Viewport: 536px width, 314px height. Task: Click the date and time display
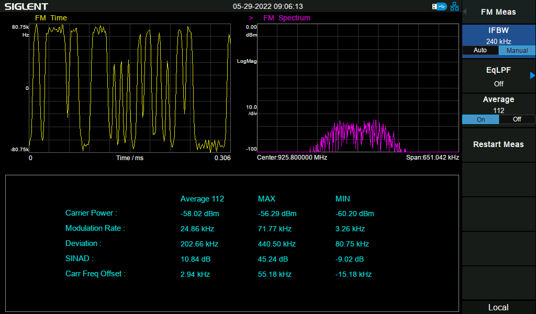pyautogui.click(x=267, y=6)
